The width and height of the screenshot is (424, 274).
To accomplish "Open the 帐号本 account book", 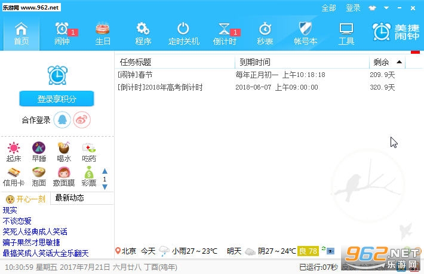I will (x=306, y=34).
